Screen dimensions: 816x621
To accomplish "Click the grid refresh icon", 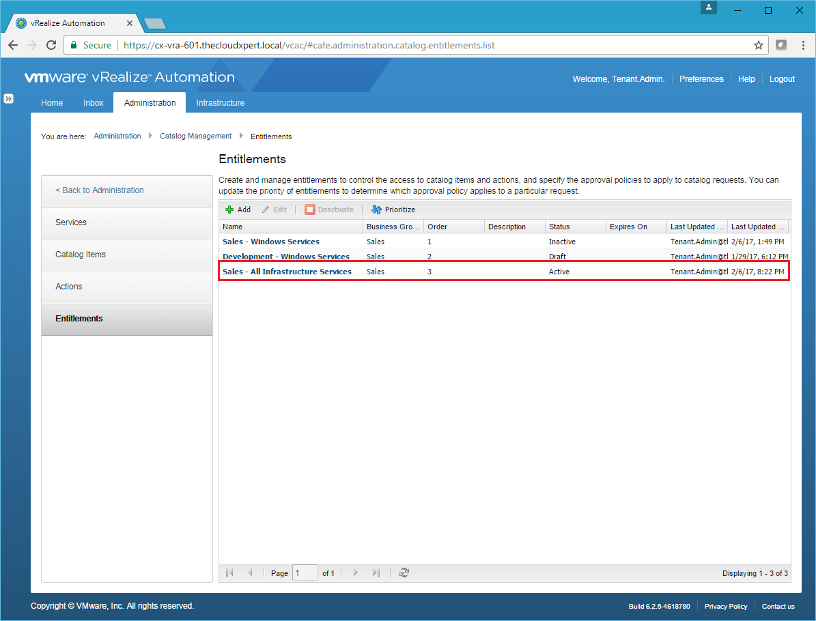I will (404, 573).
